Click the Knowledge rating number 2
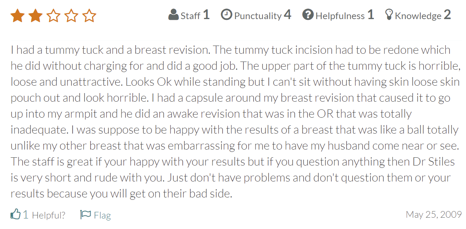The height and width of the screenshot is (229, 466). click(x=447, y=15)
